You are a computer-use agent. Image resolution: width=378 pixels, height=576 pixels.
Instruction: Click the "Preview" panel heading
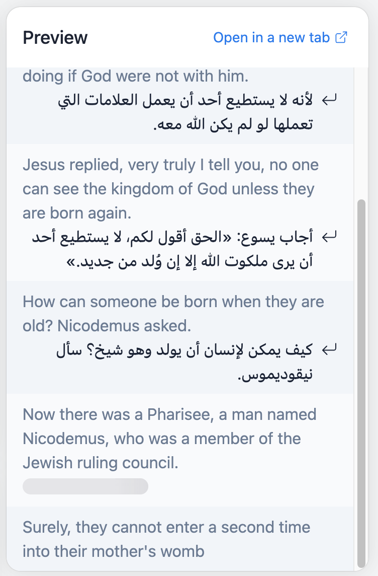55,38
